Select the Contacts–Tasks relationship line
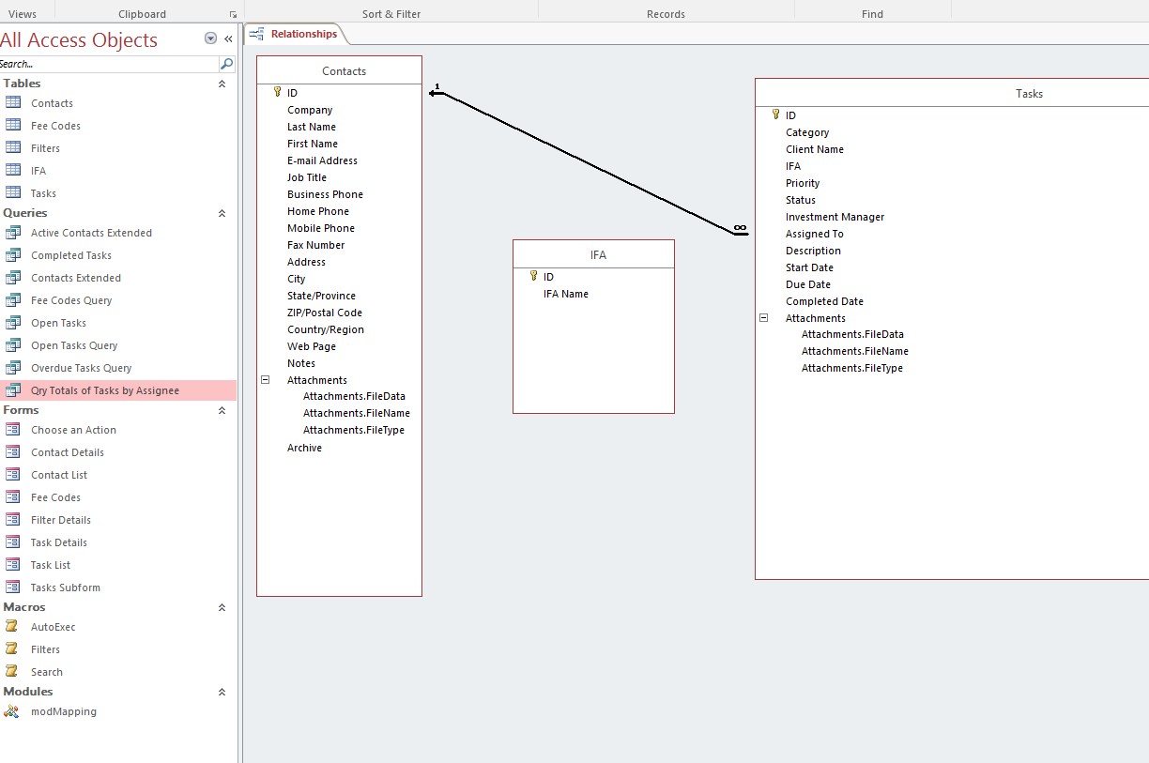 (x=587, y=162)
